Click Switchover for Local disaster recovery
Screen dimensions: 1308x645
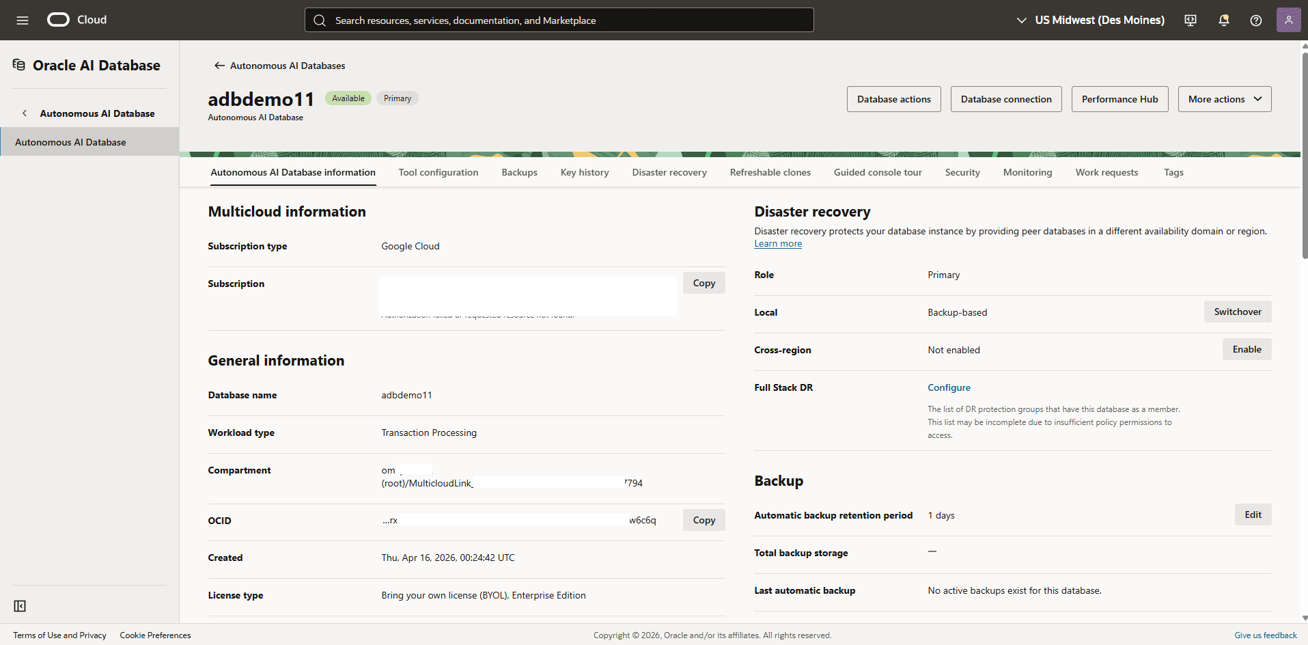click(1238, 312)
